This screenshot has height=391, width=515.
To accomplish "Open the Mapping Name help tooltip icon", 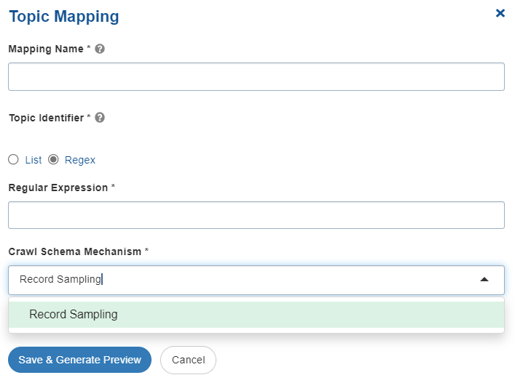I will [100, 49].
